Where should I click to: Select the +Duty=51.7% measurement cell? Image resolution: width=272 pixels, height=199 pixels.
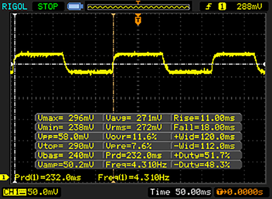pyautogui.click(x=207, y=155)
